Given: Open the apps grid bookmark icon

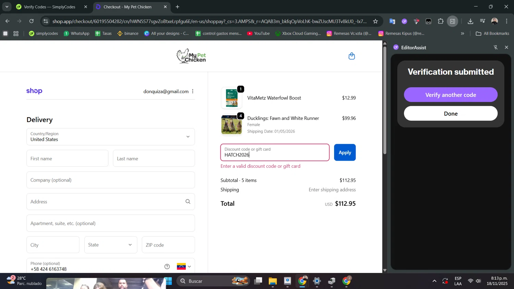Looking at the screenshot, I should [16, 34].
